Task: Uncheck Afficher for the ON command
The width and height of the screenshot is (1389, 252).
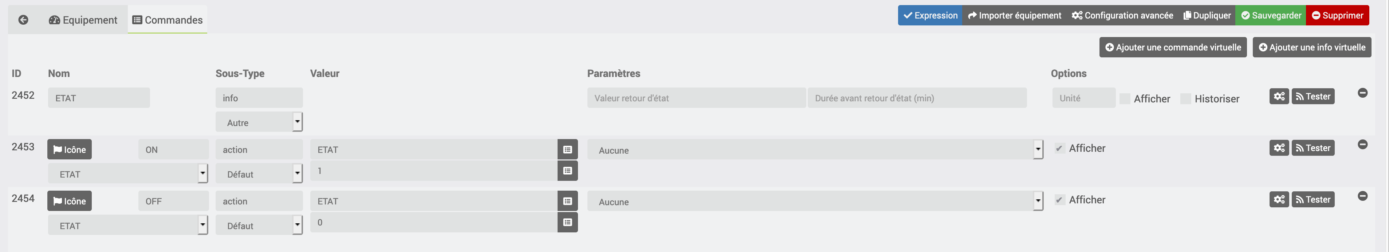Action: [1059, 148]
